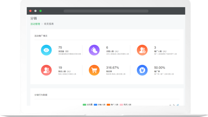Toggle the 购买人数 legend series
Image resolution: width=208 pixels, height=117 pixels.
(x=125, y=105)
